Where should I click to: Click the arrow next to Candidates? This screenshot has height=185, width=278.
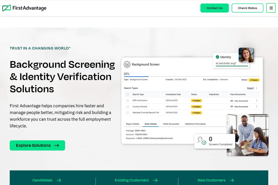[59, 180]
